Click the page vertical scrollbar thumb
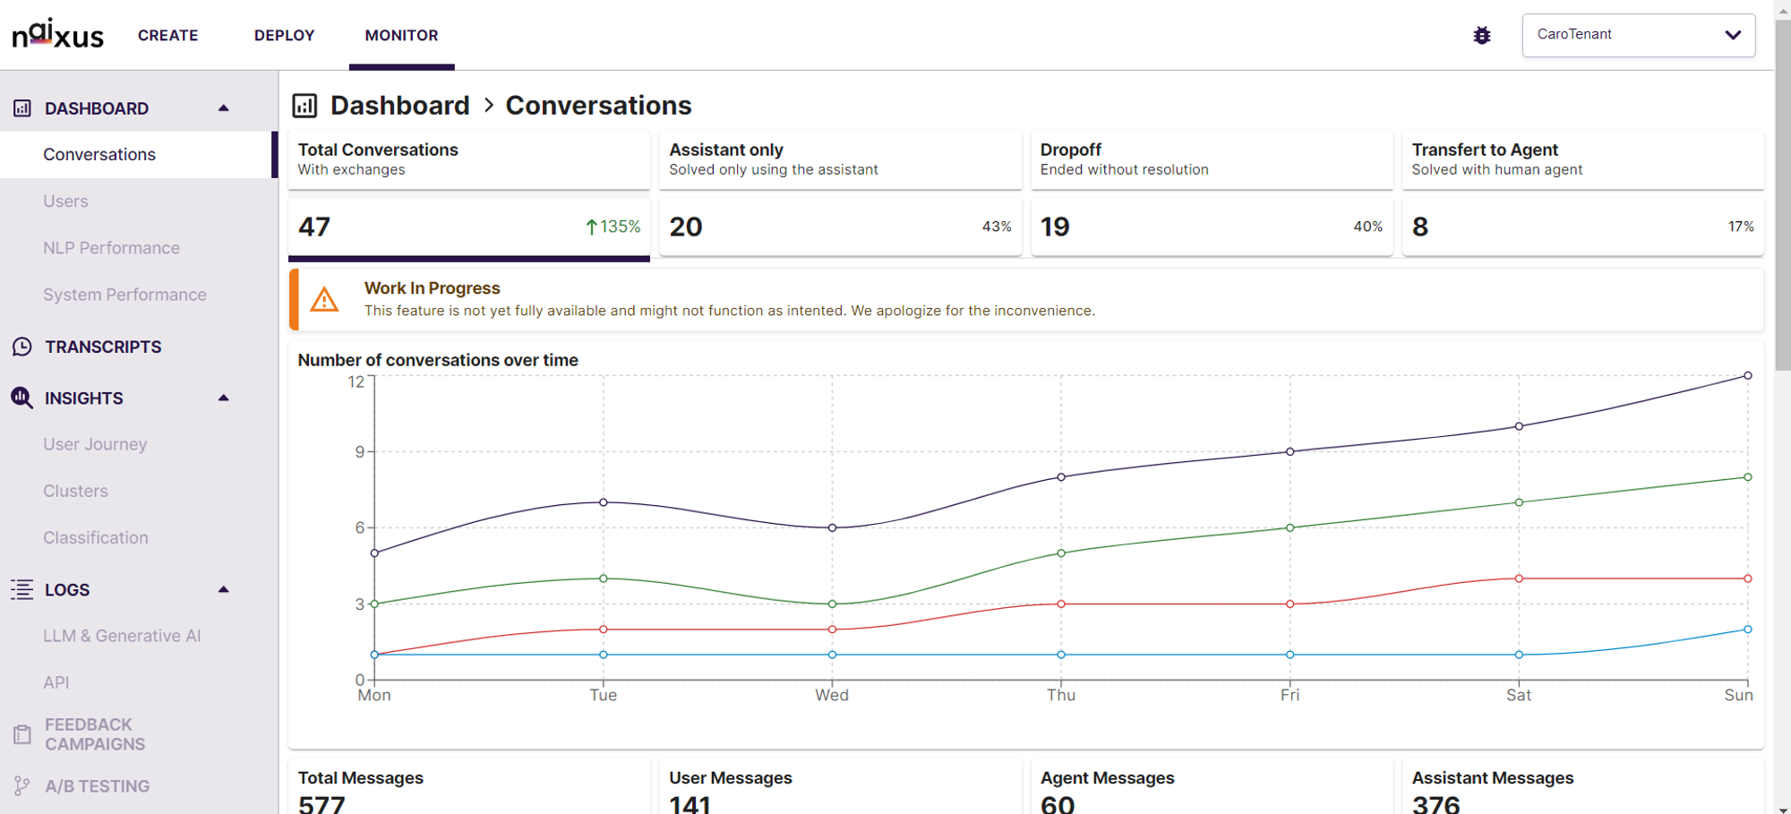Image resolution: width=1791 pixels, height=814 pixels. pyautogui.click(x=1783, y=193)
